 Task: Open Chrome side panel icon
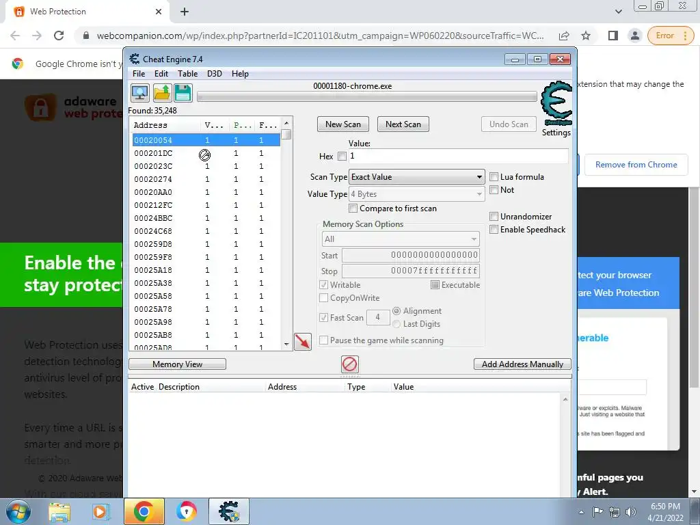(613, 36)
